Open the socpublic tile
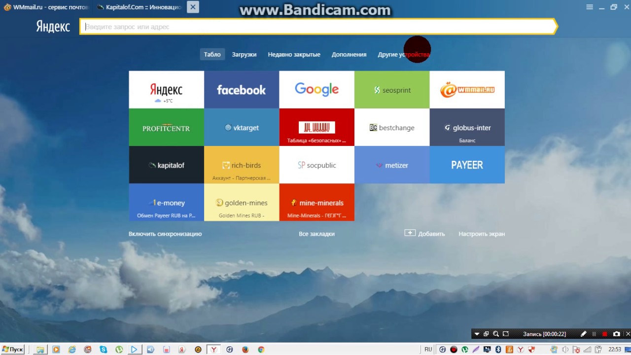Screen dimensions: 631x355 (x=316, y=165)
